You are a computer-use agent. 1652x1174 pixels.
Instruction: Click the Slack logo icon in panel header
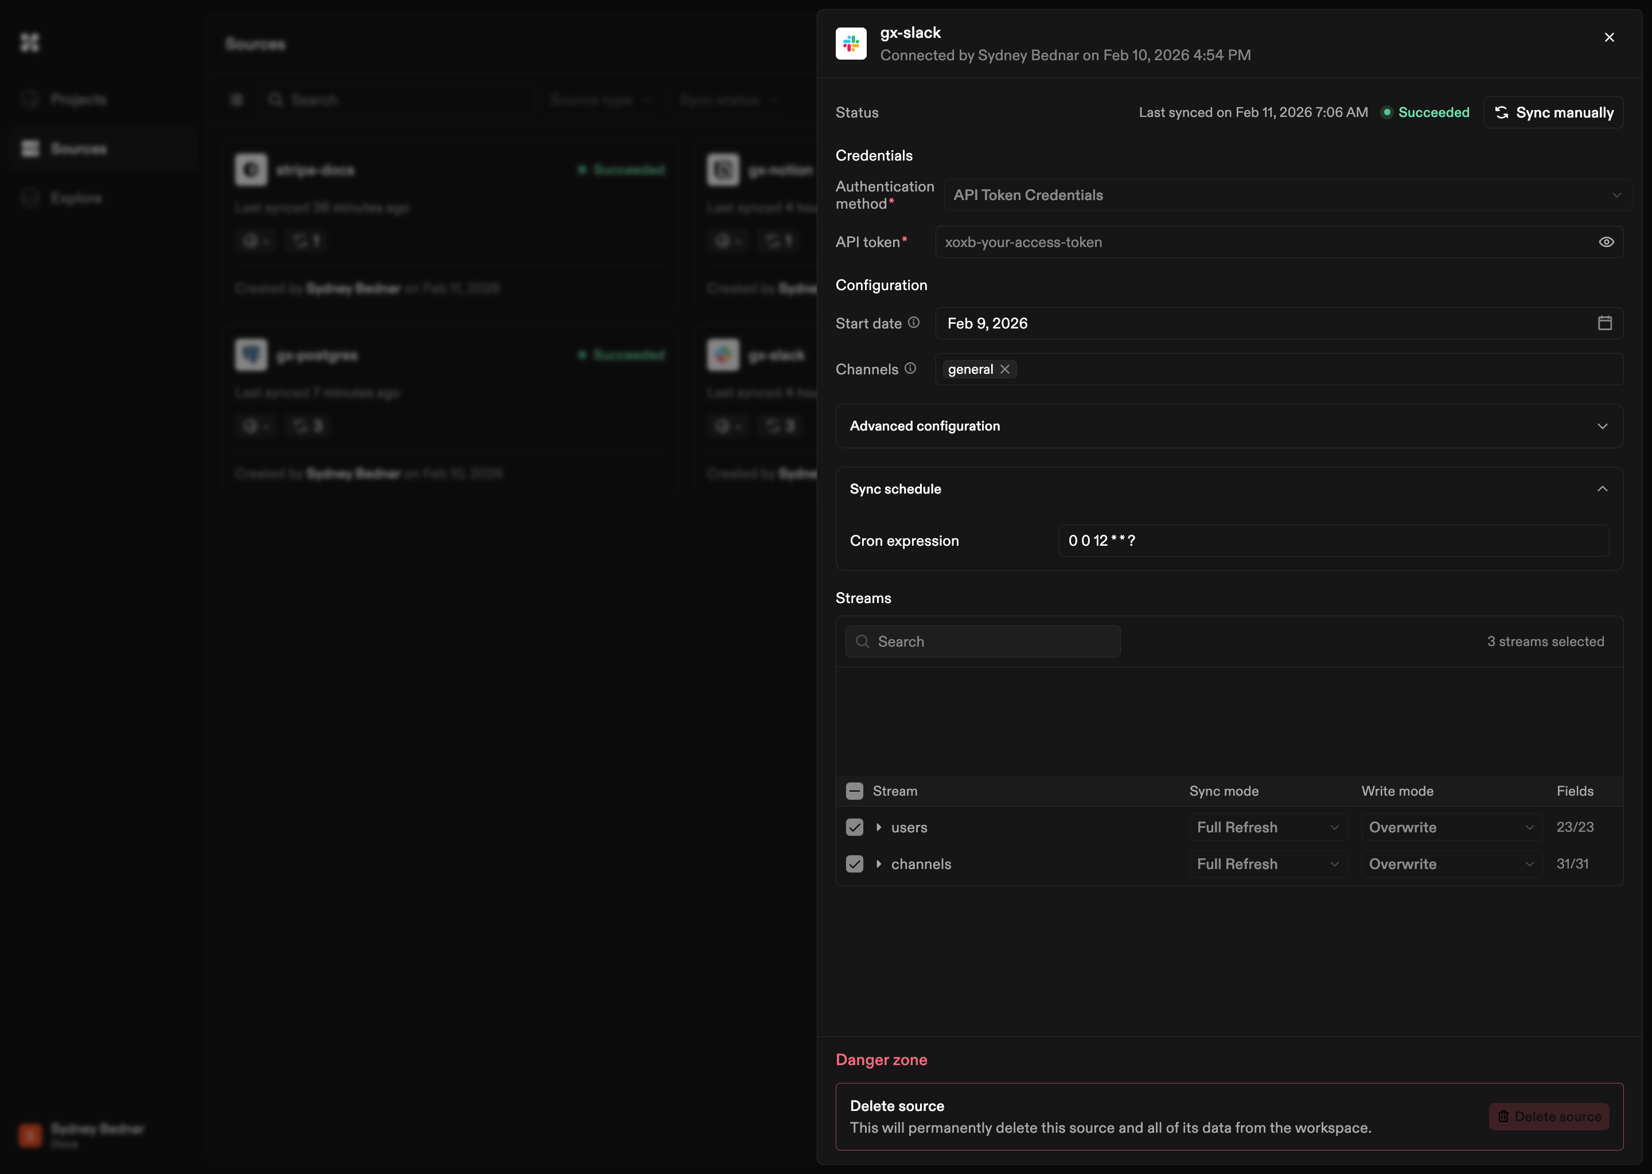[x=851, y=44]
